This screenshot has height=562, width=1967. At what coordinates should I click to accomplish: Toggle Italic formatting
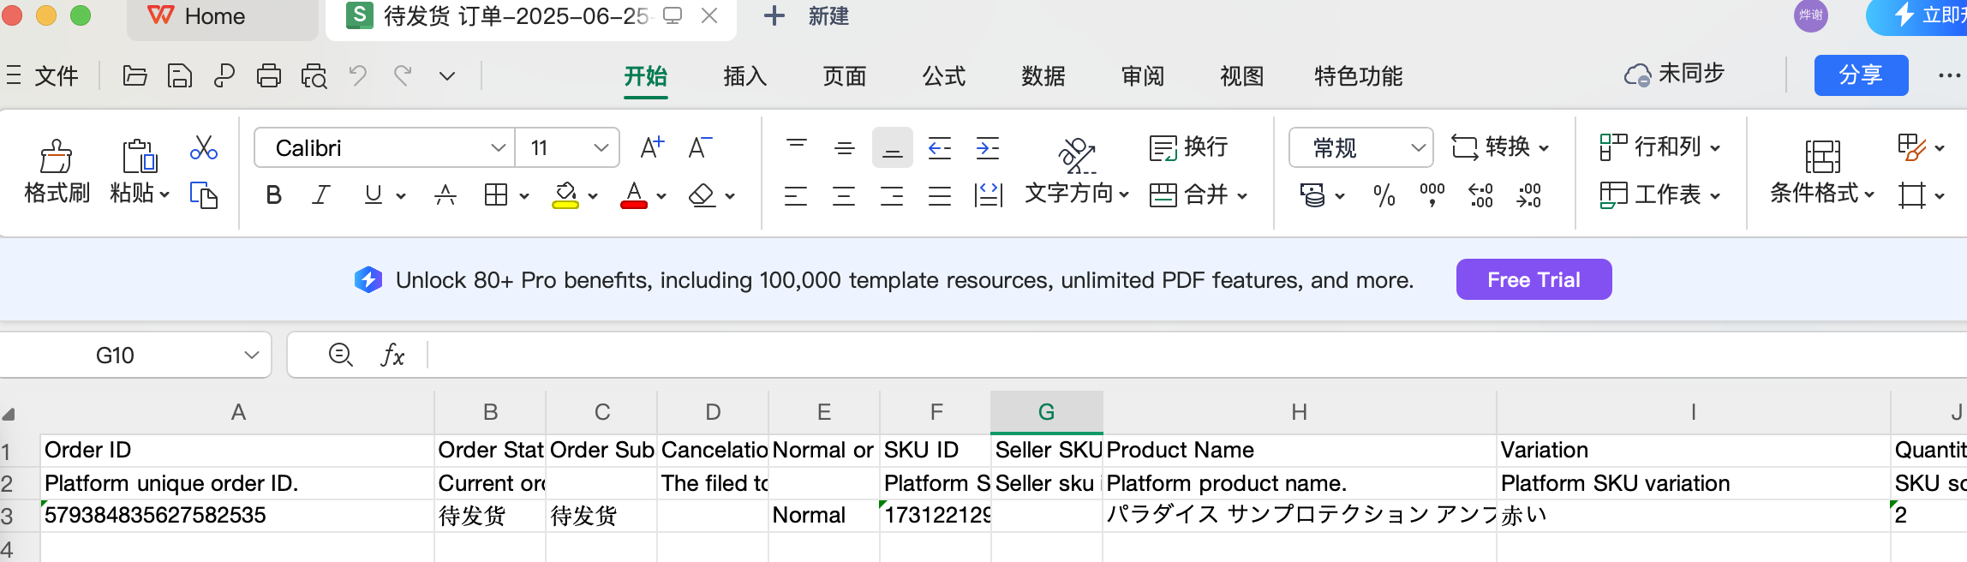[x=321, y=195]
